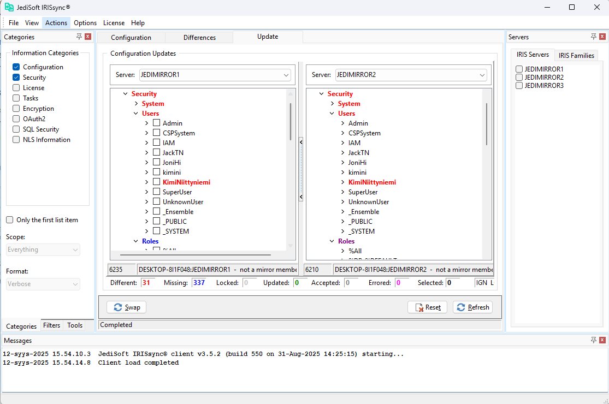
Task: Click the lower splitter collapse arrow
Action: point(301,197)
